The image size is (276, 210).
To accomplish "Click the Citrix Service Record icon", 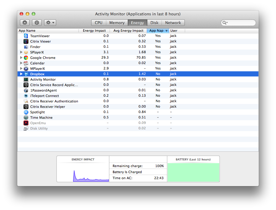I will click(26, 85).
